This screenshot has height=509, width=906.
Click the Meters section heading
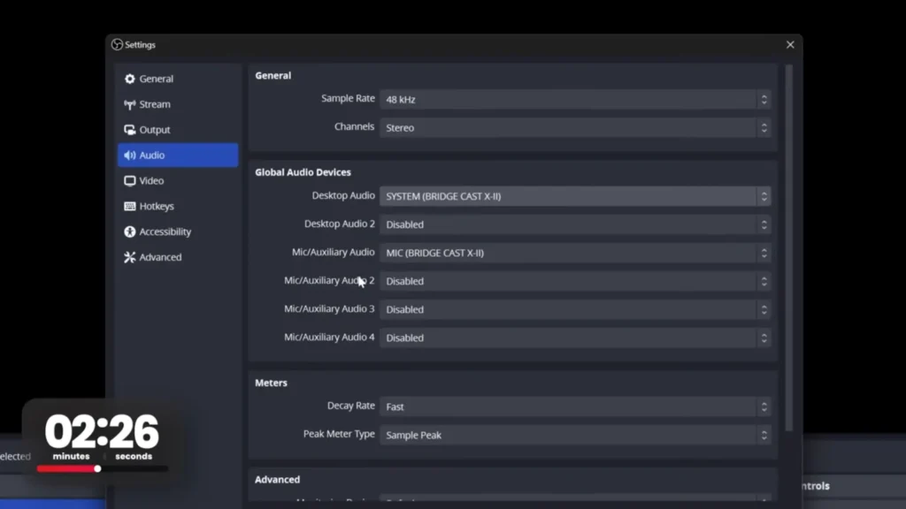(271, 383)
